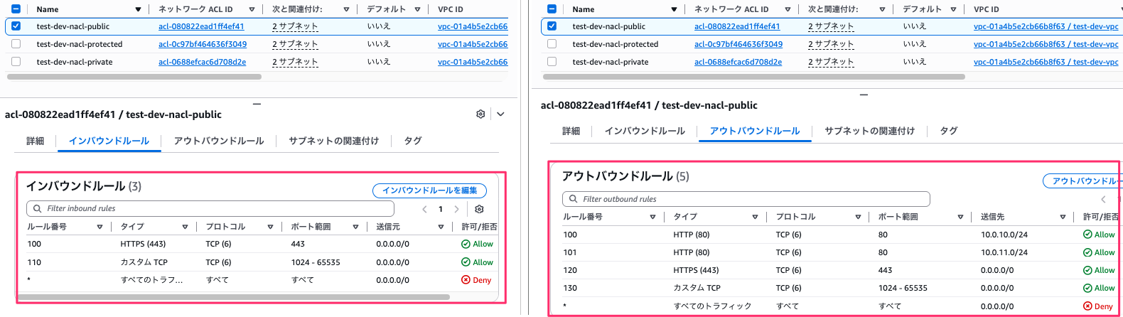Go to next page of inbound rules
The image size is (1123, 317).
(x=456, y=209)
